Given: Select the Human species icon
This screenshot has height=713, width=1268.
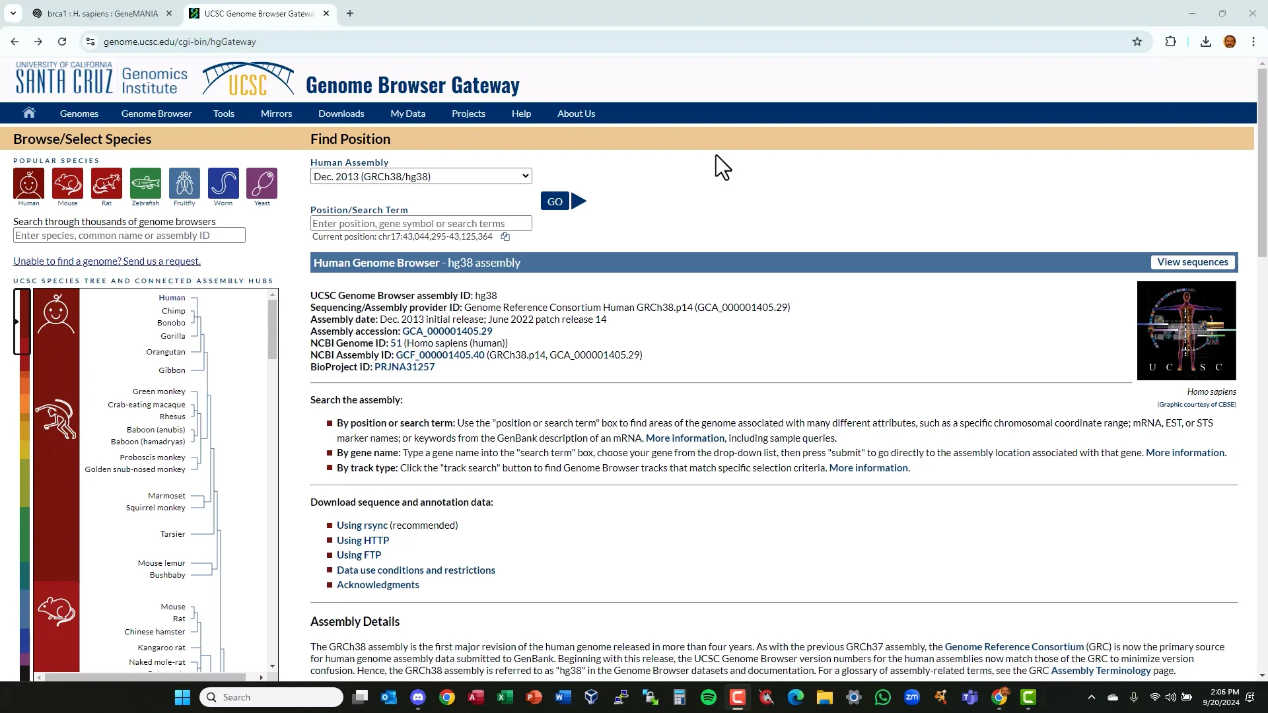Looking at the screenshot, I should pos(28,184).
